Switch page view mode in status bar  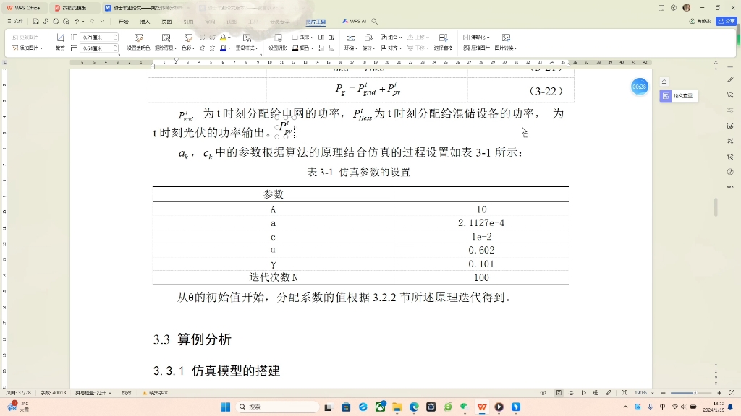click(559, 392)
